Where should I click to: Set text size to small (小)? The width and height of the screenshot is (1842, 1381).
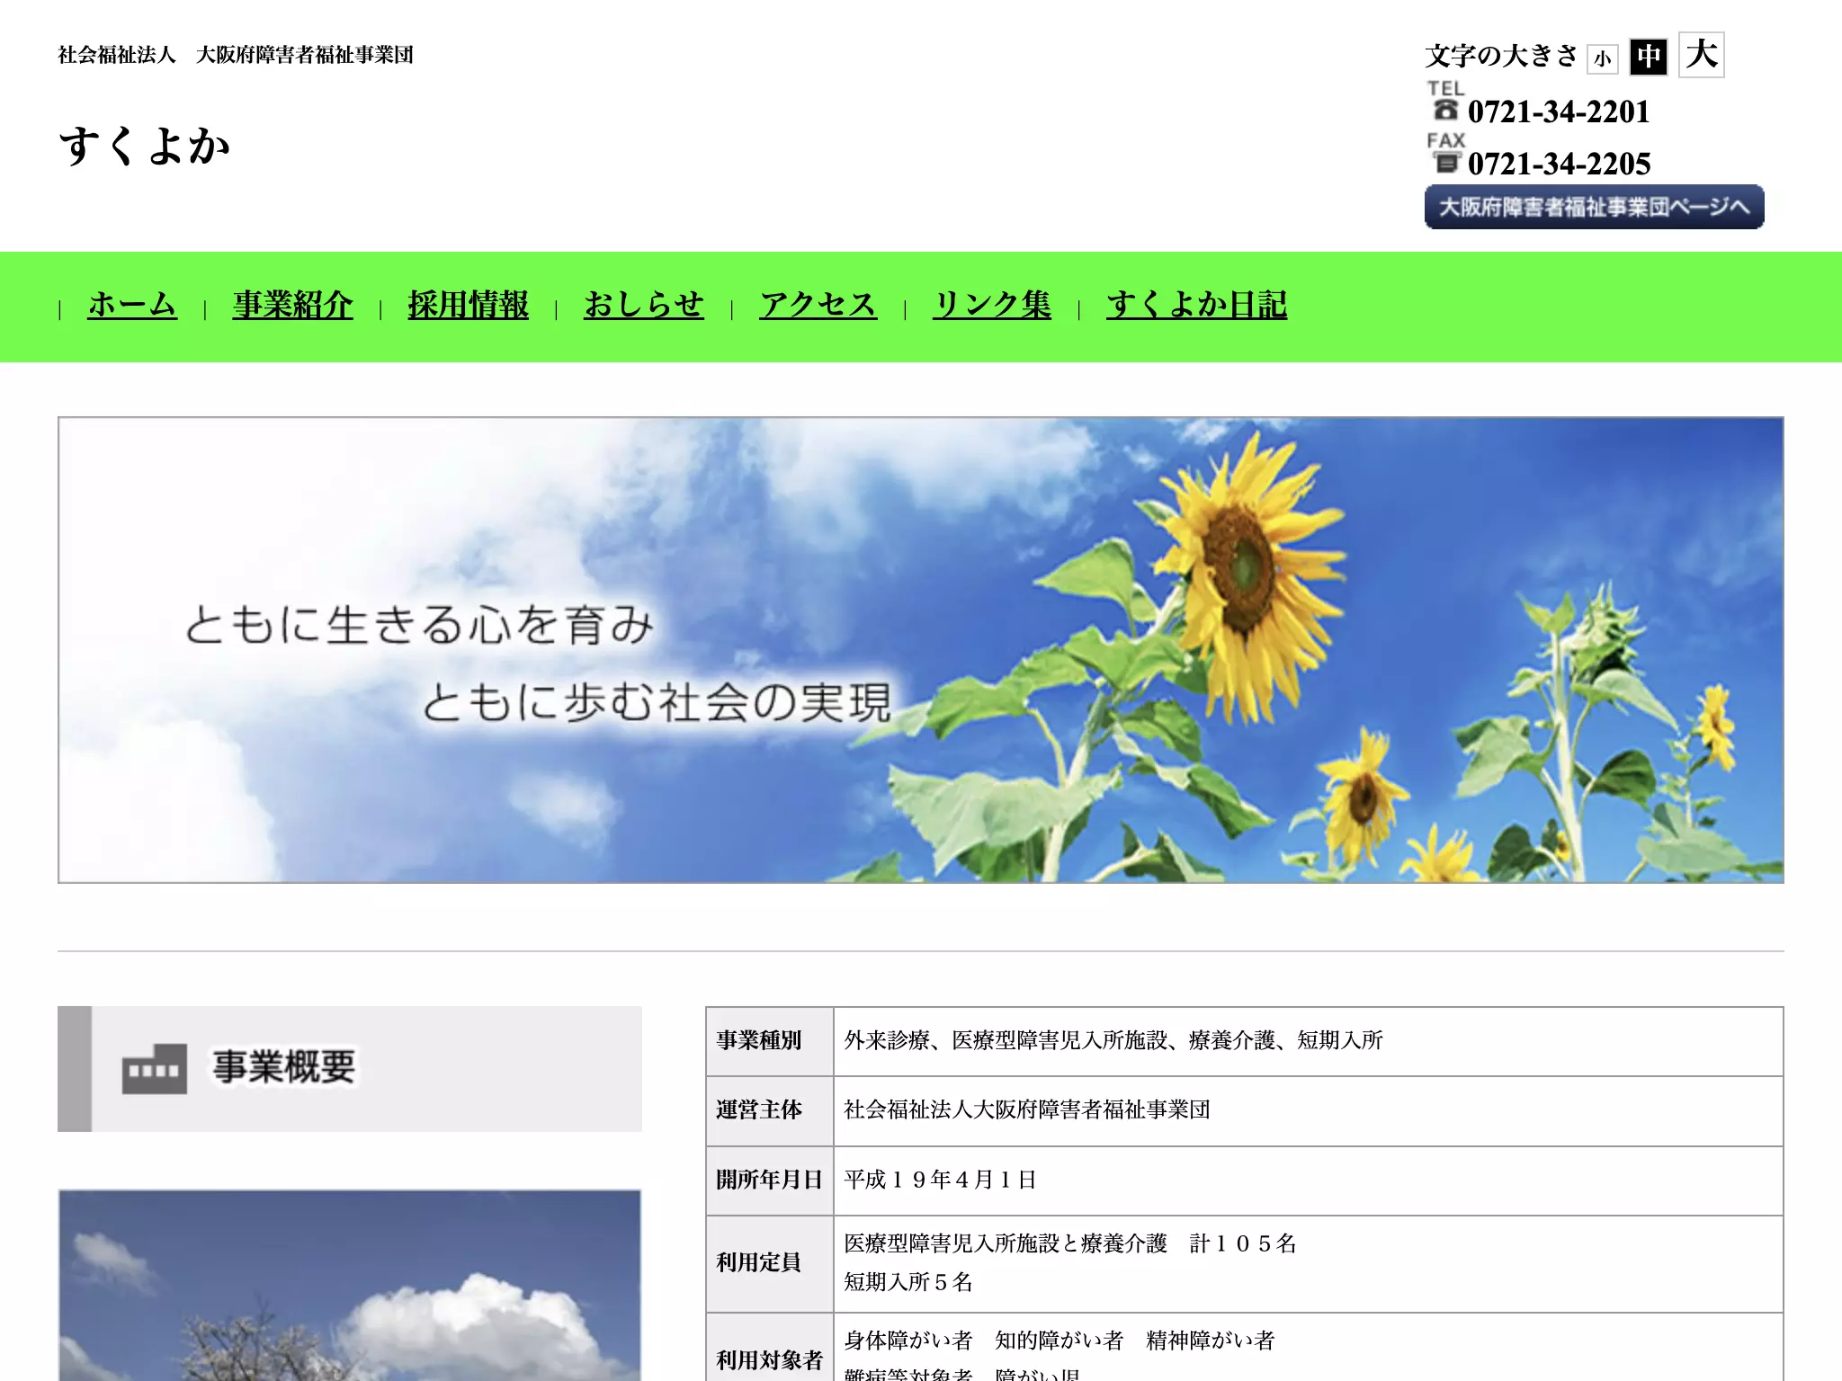pos(1602,59)
